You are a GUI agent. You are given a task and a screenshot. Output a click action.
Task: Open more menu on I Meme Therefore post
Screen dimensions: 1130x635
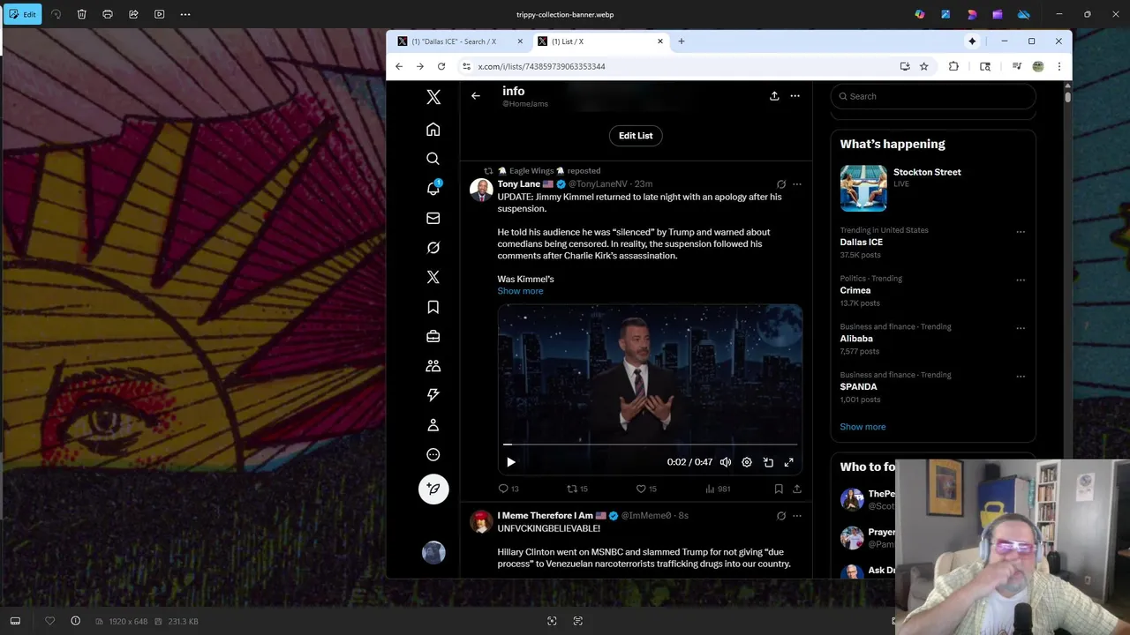(797, 516)
